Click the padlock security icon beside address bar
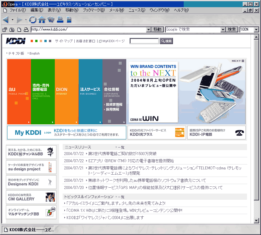The height and width of the screenshot is (235, 261). point(5,30)
